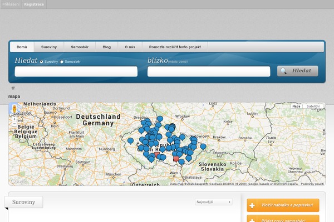
Task: Click the easternmost blue marker near Zakopane
Action: [203, 147]
